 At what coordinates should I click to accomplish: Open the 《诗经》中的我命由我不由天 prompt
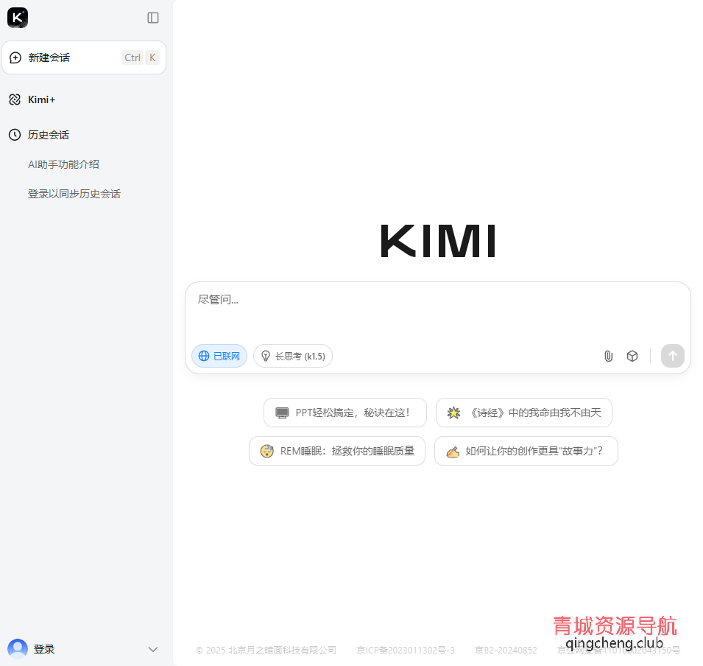point(523,413)
